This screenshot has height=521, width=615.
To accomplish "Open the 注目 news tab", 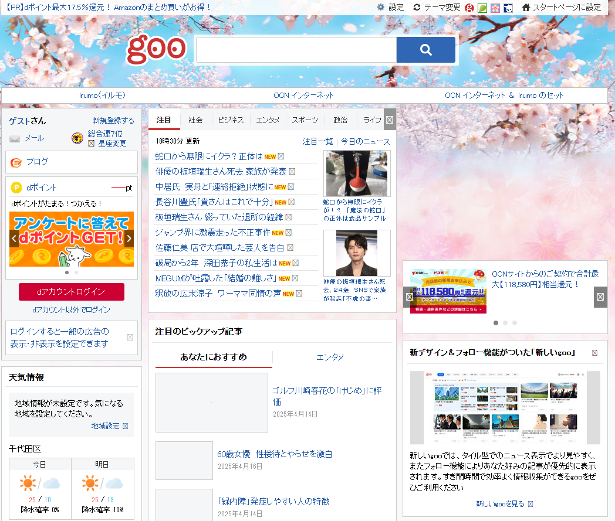I will pyautogui.click(x=164, y=120).
